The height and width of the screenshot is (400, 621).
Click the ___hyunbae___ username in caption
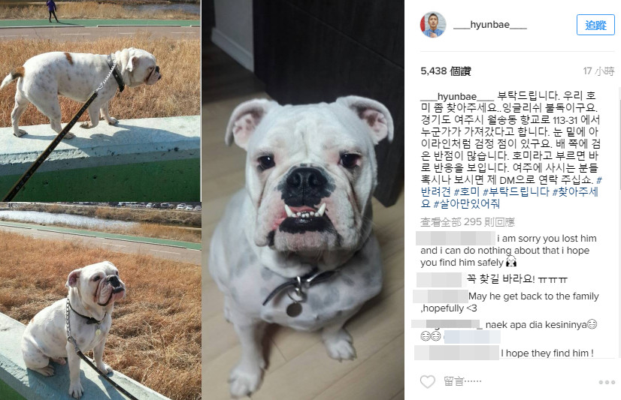pos(457,97)
